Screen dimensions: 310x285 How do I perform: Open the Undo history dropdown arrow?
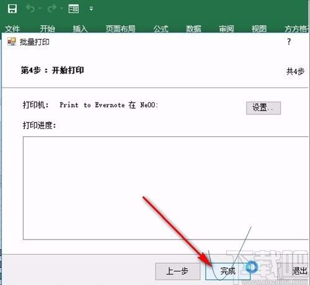point(40,9)
